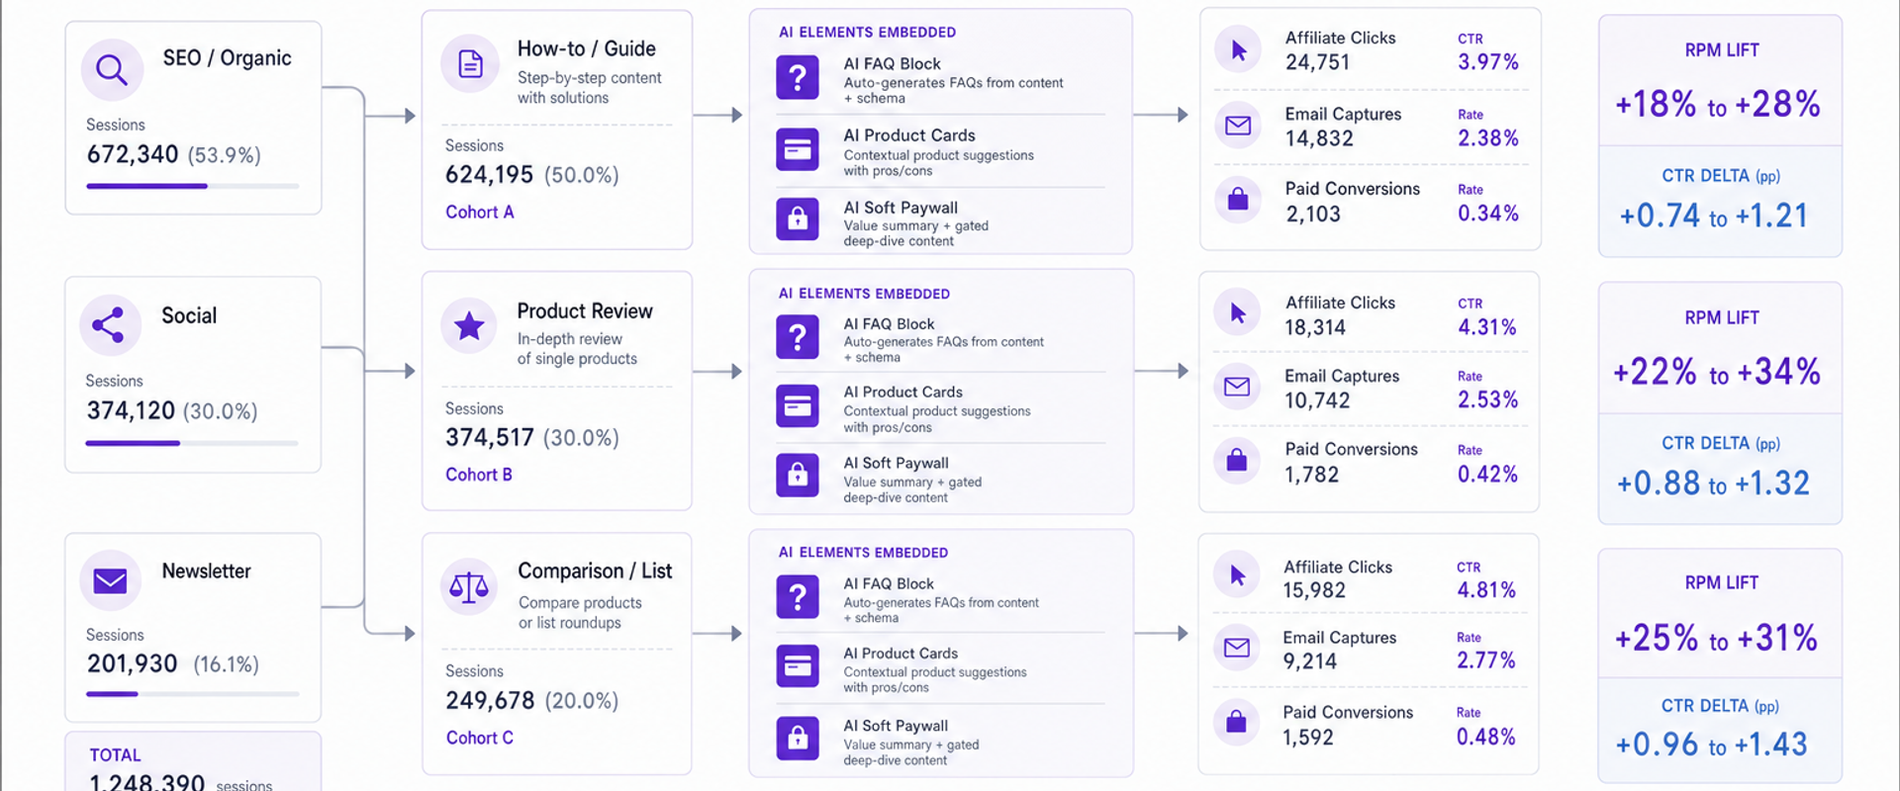Image resolution: width=1900 pixels, height=791 pixels.
Task: Open the Cohort A link
Action: click(480, 212)
